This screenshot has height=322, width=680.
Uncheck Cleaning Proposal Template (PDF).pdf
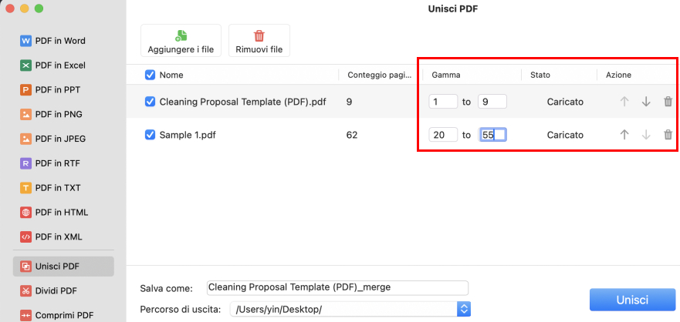[x=150, y=102]
